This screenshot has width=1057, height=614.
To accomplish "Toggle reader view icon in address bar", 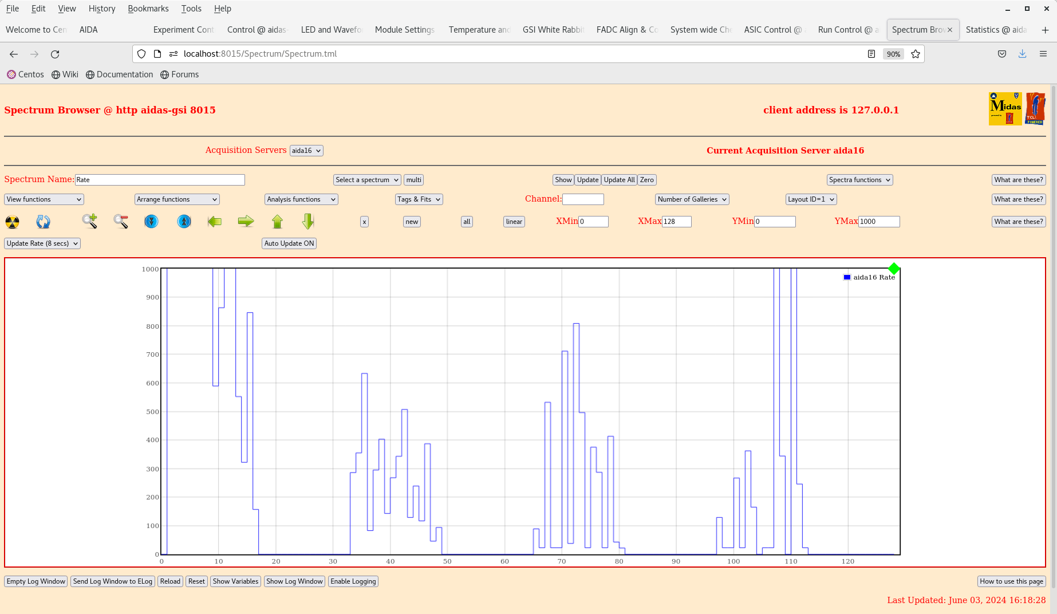I will point(871,54).
